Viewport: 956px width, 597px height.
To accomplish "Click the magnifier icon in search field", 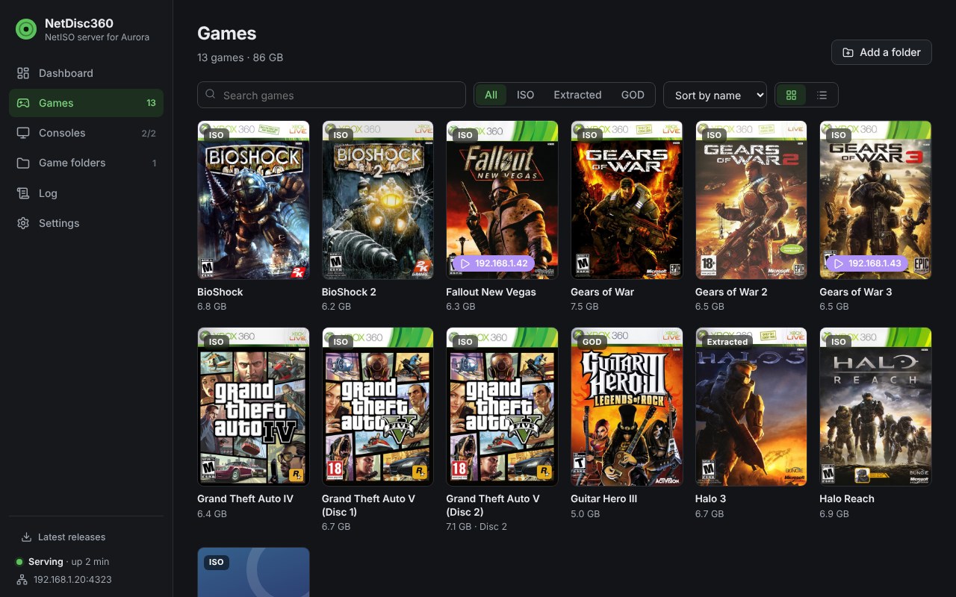I will click(x=211, y=95).
